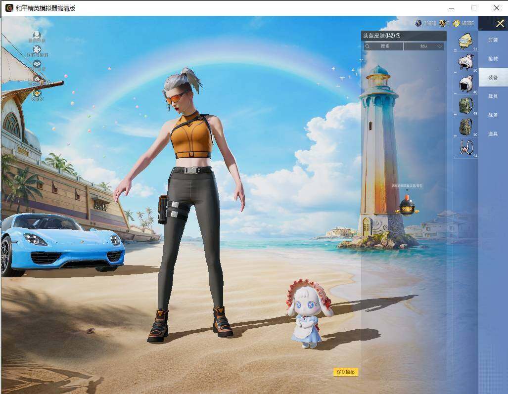Click the 保存搭配 save outfit button
Viewport: 508px width, 394px height.
[346, 372]
